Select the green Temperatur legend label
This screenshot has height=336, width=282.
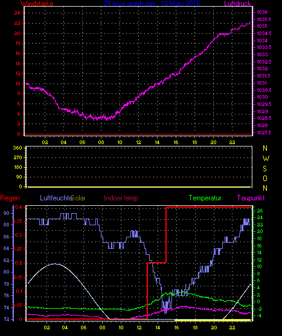pos(205,198)
